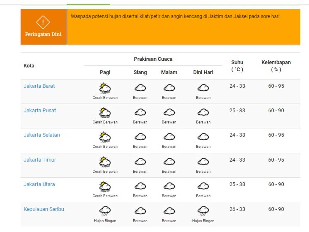
Task: Click Jakarta Barat Dini Hari cloudy icon
Action: [203, 88]
